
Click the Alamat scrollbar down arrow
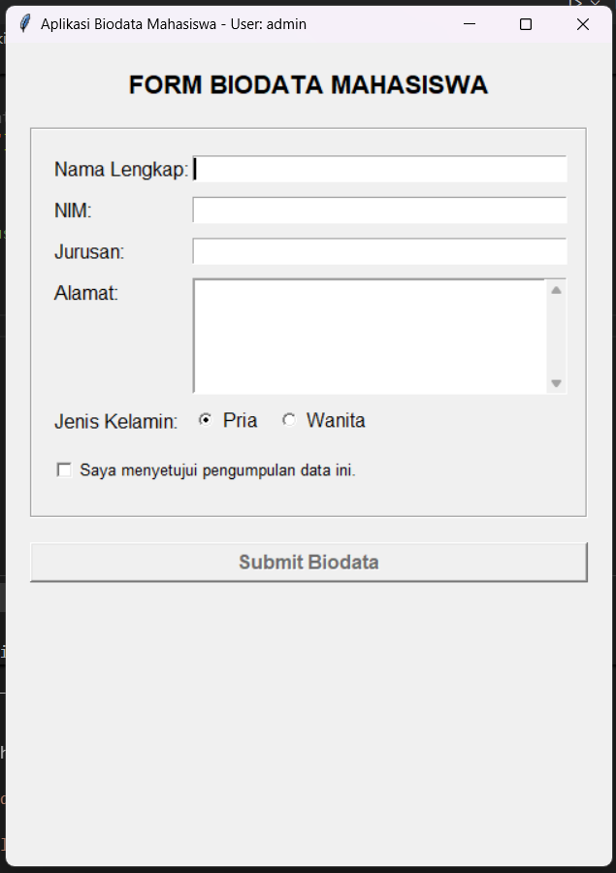[556, 384]
